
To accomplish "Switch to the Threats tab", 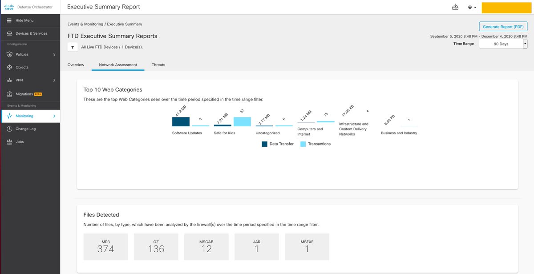I will click(158, 64).
